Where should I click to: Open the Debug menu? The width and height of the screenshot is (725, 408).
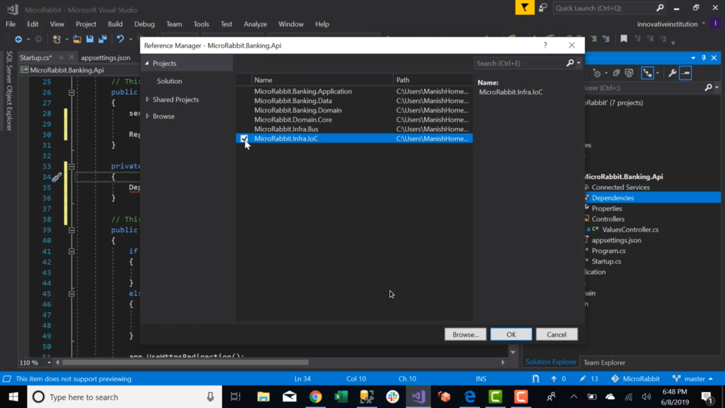[144, 24]
